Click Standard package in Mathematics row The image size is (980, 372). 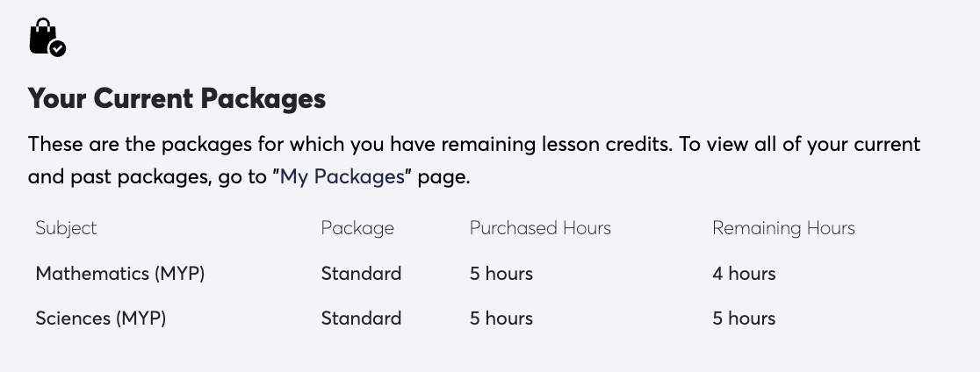tap(361, 274)
